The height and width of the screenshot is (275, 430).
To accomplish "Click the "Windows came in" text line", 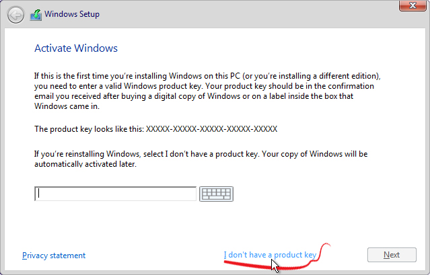I will (67, 106).
